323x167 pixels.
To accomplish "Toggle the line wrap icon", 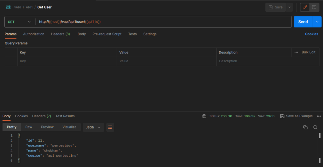I will [110, 127].
